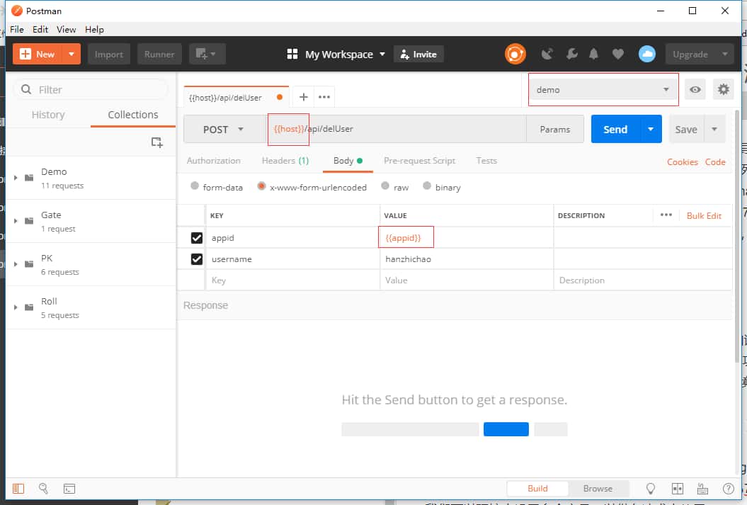Create new collection with folder-plus icon
The width and height of the screenshot is (747, 505).
(157, 142)
